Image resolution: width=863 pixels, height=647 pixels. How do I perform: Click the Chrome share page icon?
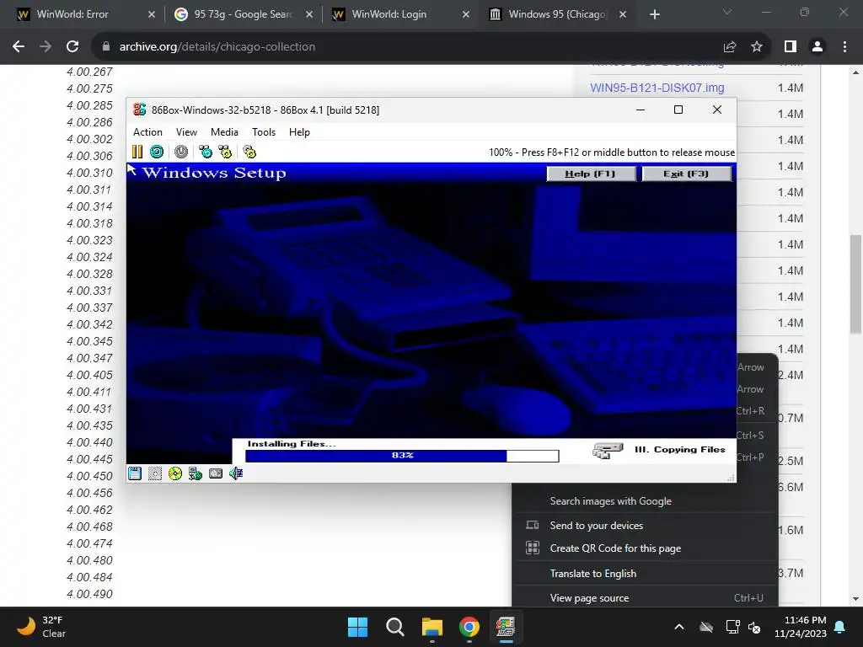pyautogui.click(x=730, y=47)
